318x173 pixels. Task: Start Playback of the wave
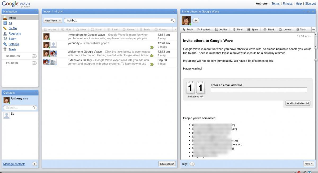click(204, 29)
